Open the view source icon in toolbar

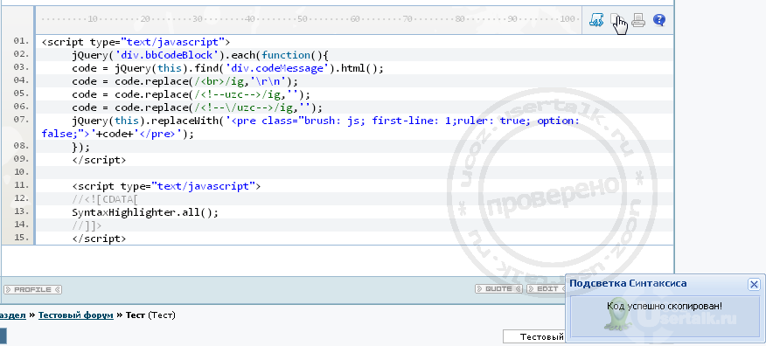pos(596,20)
